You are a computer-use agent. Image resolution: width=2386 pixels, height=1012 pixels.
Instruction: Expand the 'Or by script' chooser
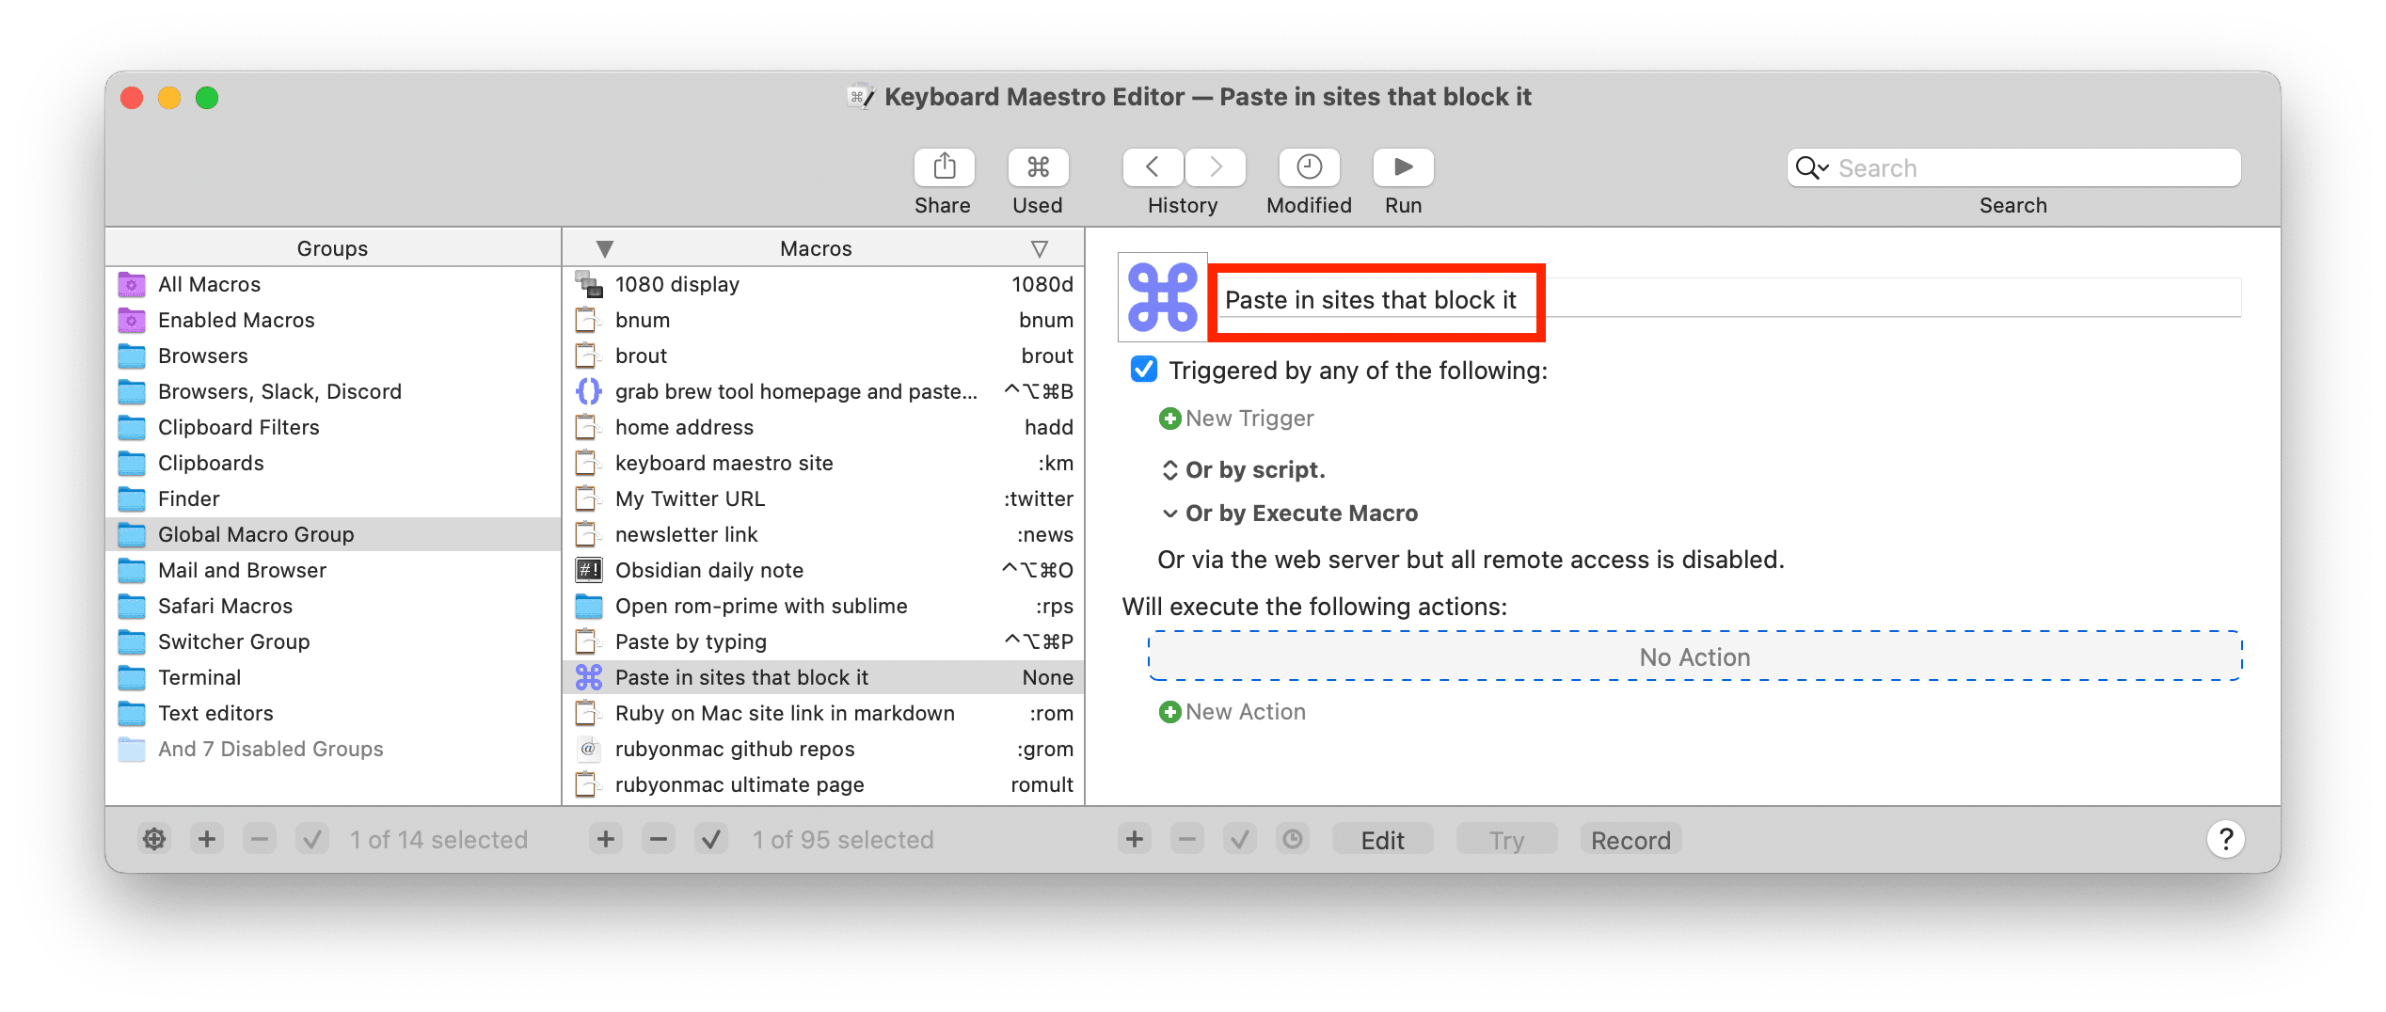(x=1169, y=470)
